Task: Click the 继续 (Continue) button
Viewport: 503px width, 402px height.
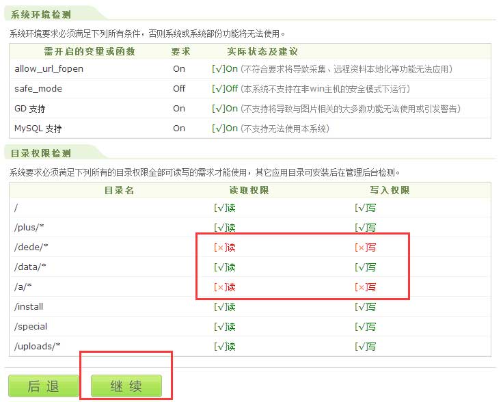Action: (126, 386)
